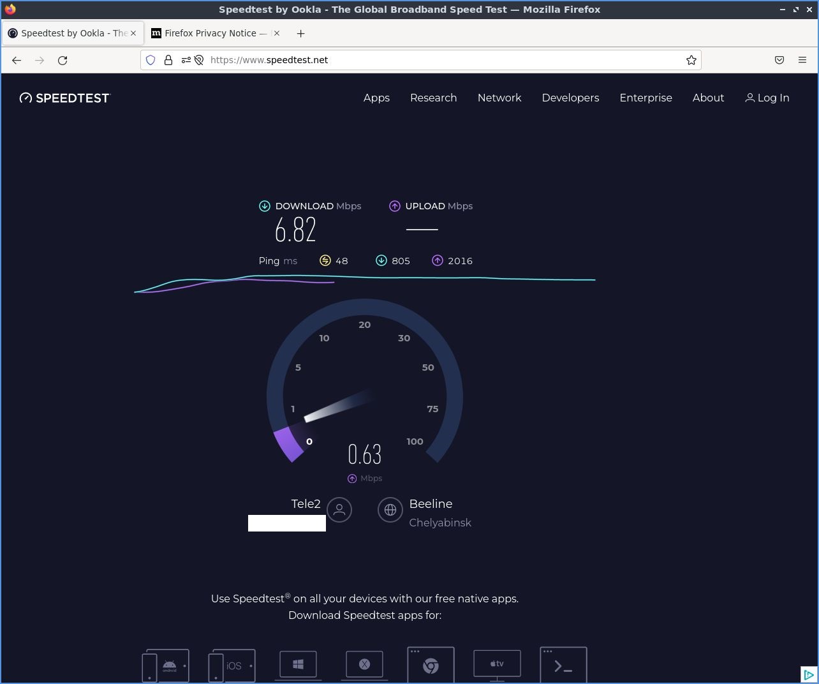Bookmark this page with the star icon
819x684 pixels.
tap(691, 60)
